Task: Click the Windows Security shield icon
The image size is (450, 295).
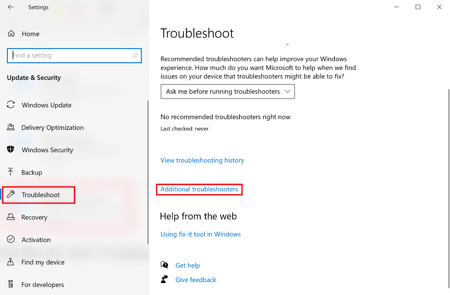Action: [11, 150]
